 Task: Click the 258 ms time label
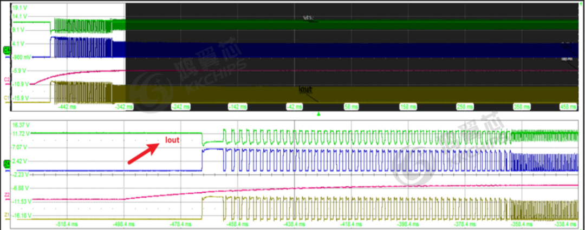coord(464,107)
